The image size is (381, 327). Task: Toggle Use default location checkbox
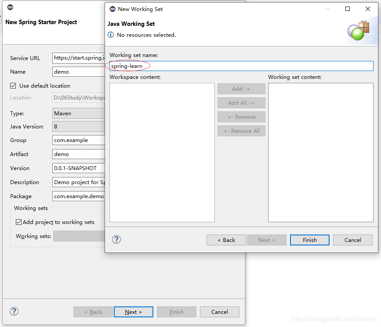click(13, 85)
